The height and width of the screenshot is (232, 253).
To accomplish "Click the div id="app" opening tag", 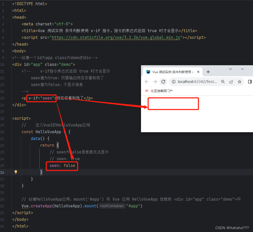I will pyautogui.click(x=44, y=65).
